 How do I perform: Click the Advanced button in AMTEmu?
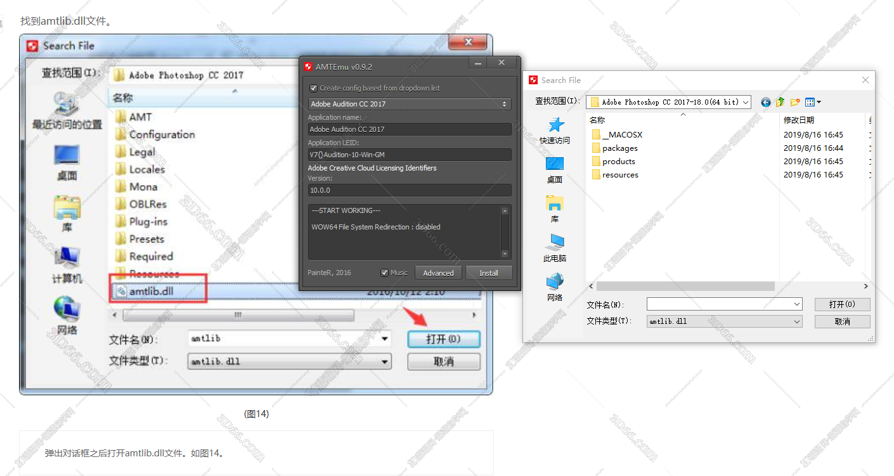[x=438, y=273]
